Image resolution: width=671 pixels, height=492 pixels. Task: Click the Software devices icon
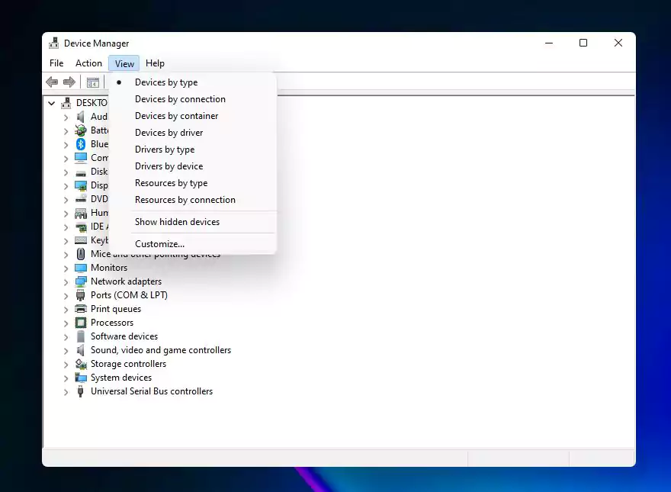(x=81, y=336)
